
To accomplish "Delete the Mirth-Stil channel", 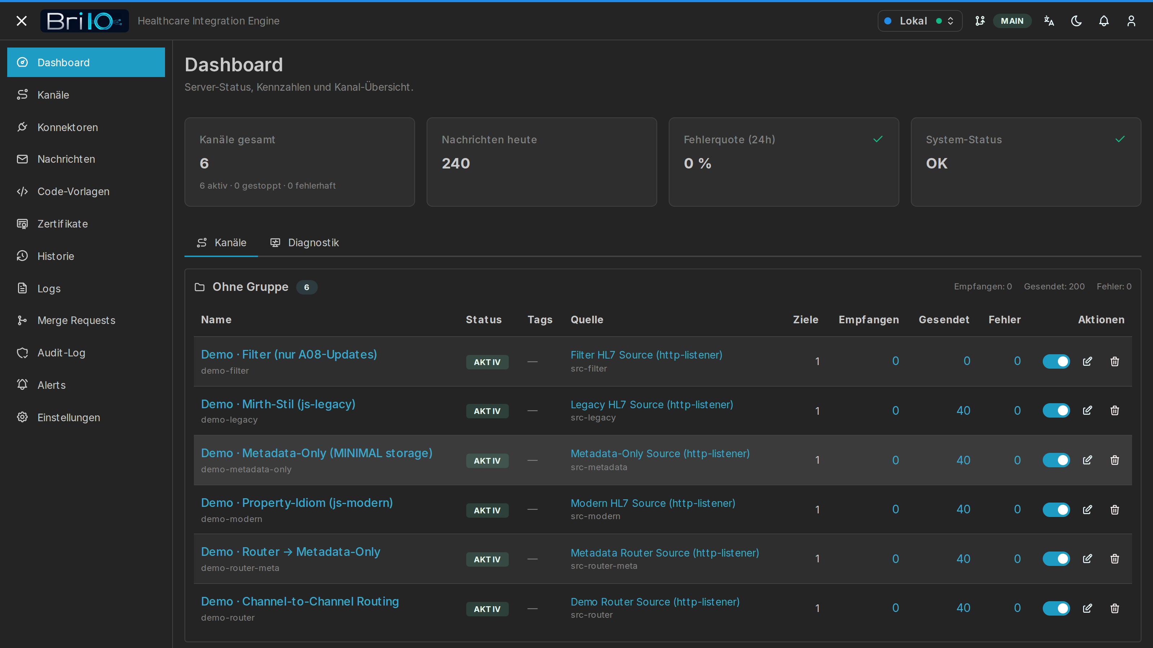I will pos(1114,410).
